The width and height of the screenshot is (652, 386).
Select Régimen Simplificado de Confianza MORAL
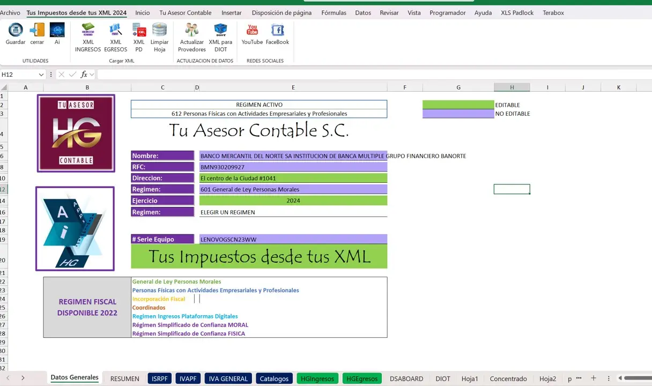tap(190, 325)
